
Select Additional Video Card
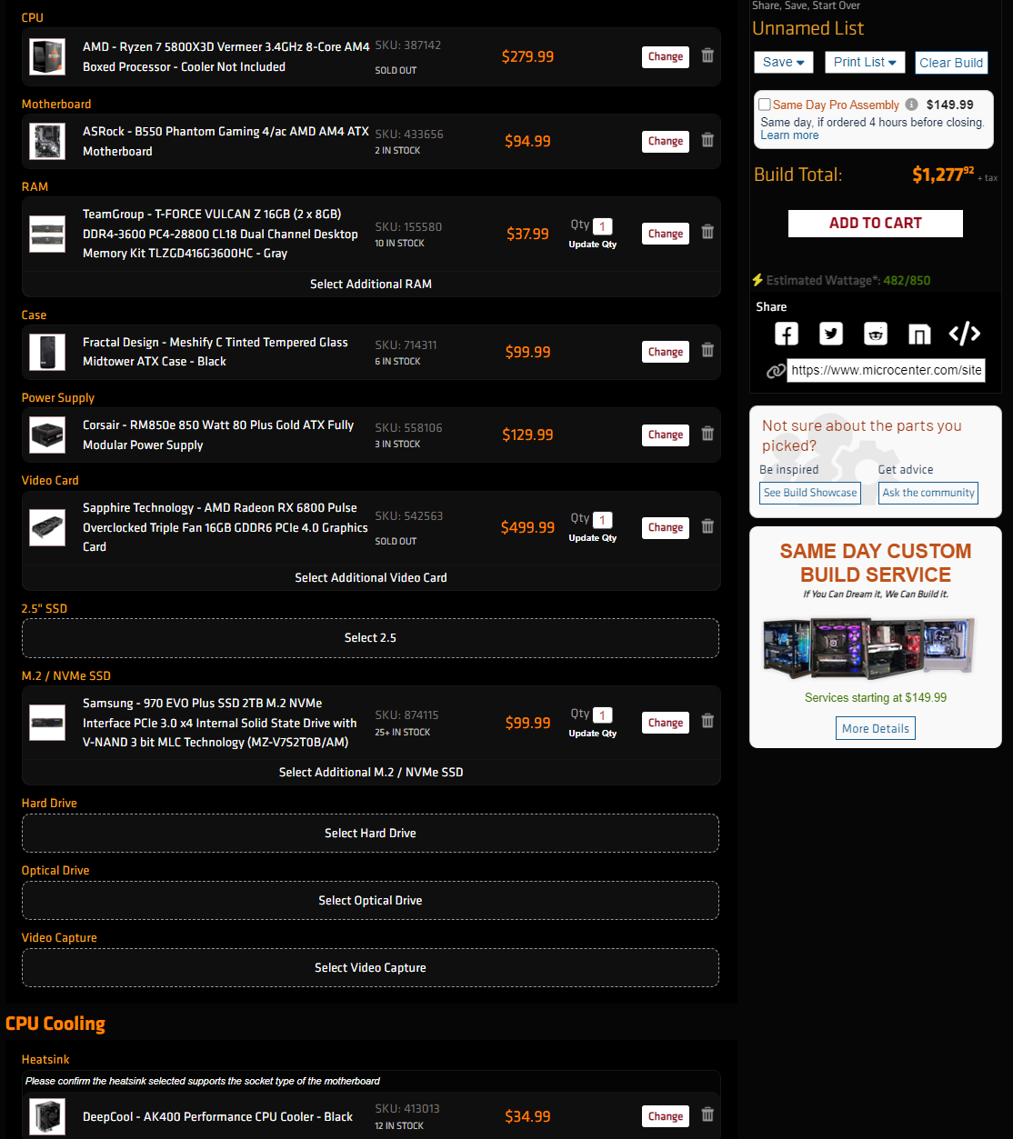pyautogui.click(x=371, y=578)
